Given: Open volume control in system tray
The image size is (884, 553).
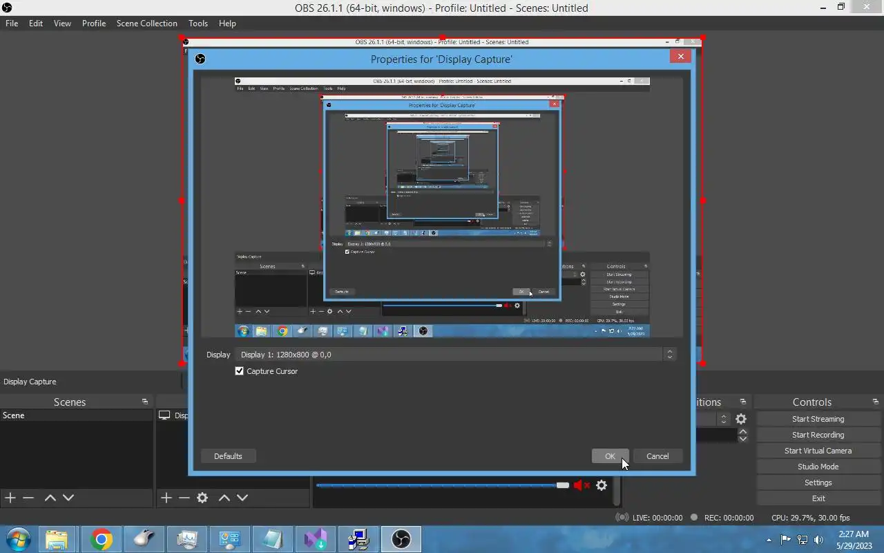Looking at the screenshot, I should 819,540.
